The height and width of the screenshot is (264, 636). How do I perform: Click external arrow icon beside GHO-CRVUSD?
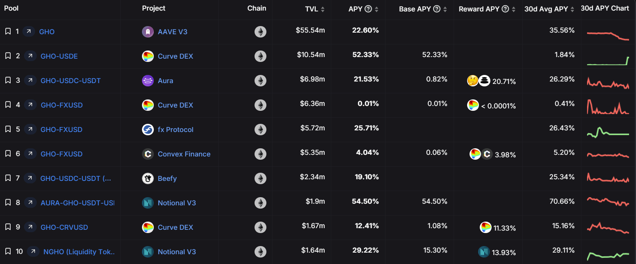30,227
